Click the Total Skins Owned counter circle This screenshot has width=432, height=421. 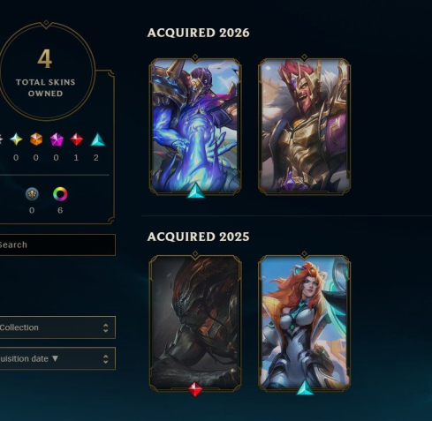(x=46, y=71)
